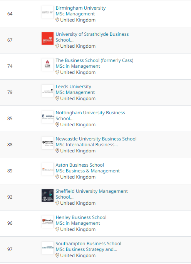Open Nottingham University Business School link

pos(90,115)
